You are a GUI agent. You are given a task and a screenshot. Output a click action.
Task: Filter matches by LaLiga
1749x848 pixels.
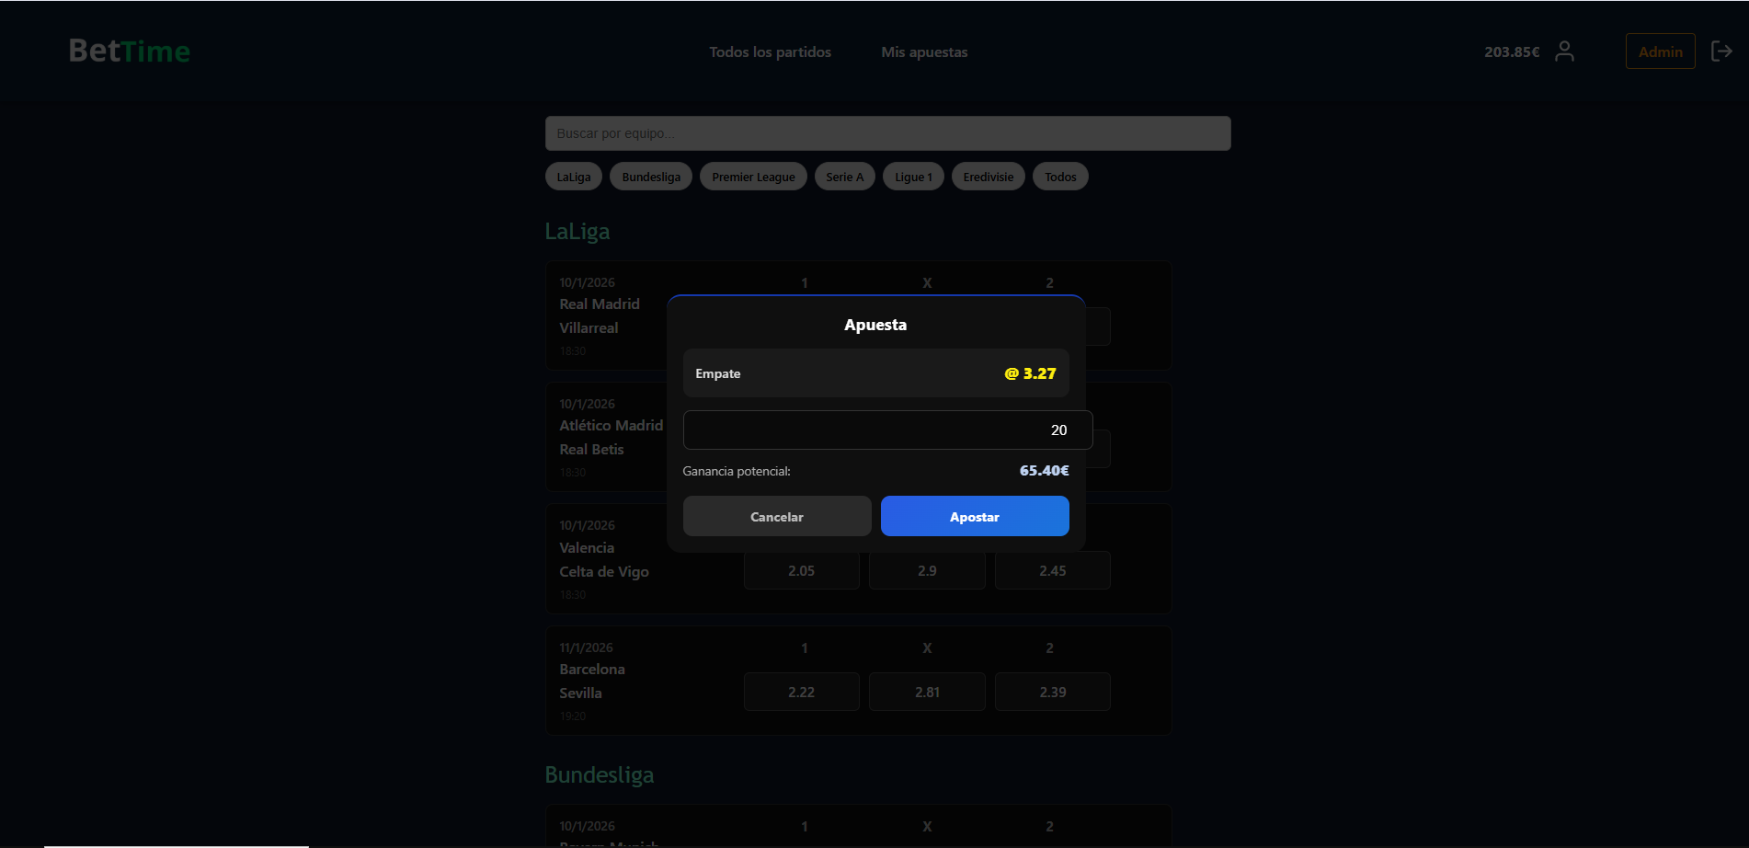click(x=574, y=177)
